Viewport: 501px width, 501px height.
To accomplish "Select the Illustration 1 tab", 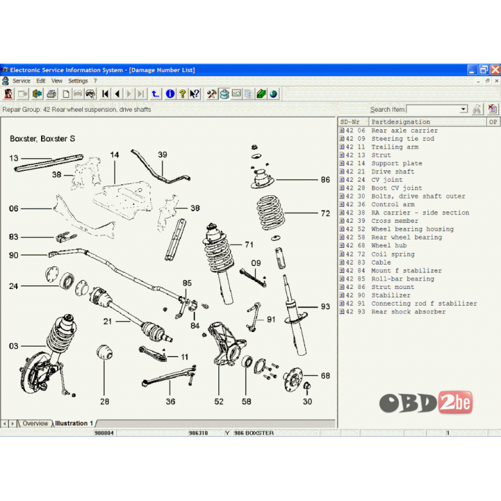I will 74,423.
